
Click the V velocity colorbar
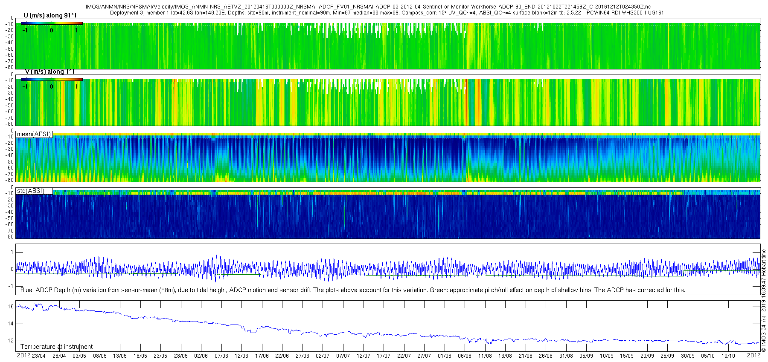[52, 79]
